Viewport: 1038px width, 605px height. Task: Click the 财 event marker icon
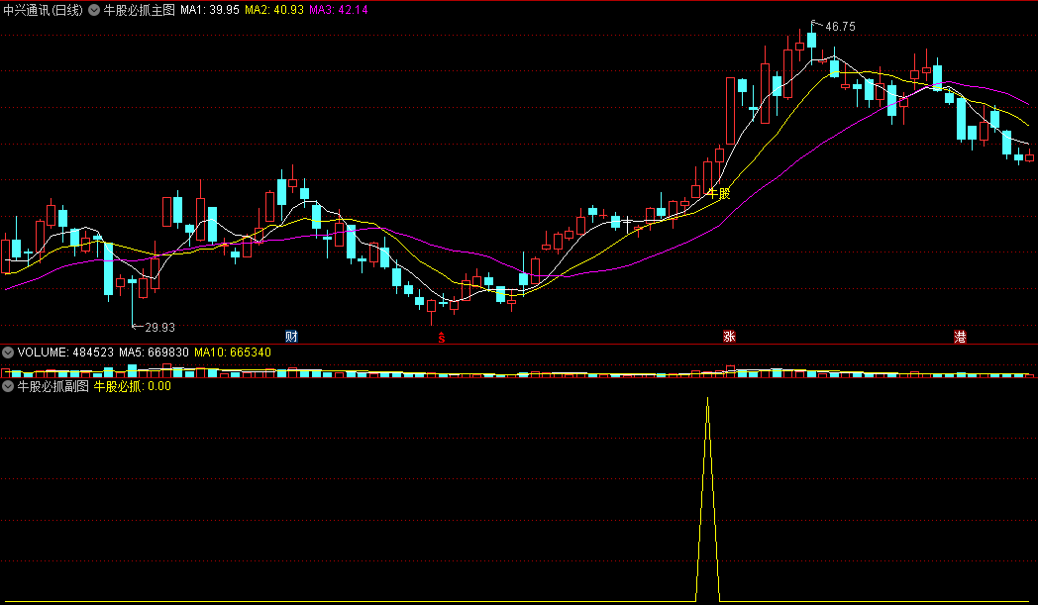[291, 337]
